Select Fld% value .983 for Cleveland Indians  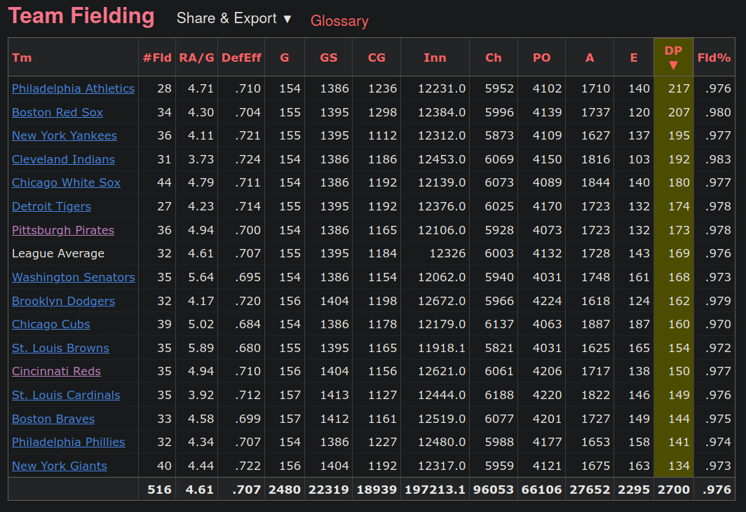point(719,159)
